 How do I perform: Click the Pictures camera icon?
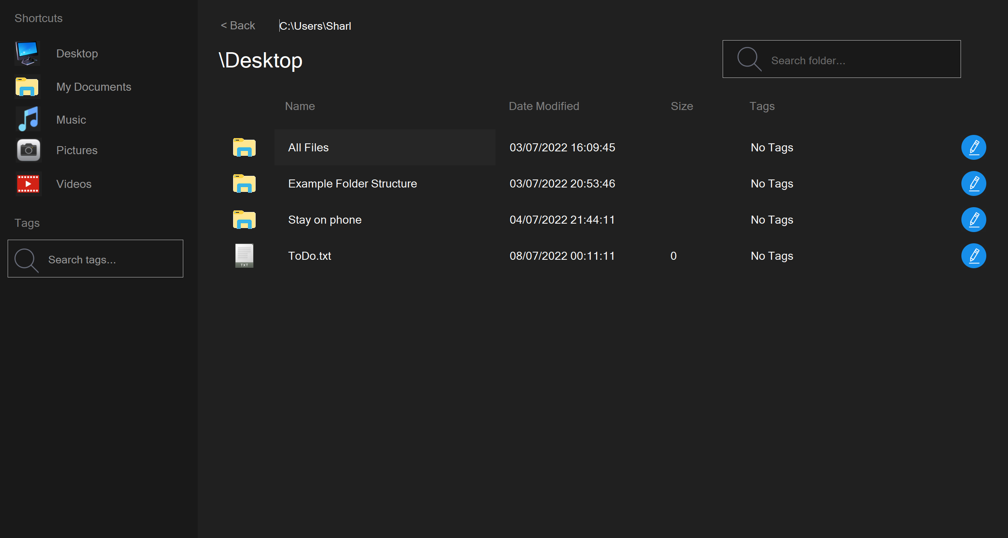[x=28, y=150]
